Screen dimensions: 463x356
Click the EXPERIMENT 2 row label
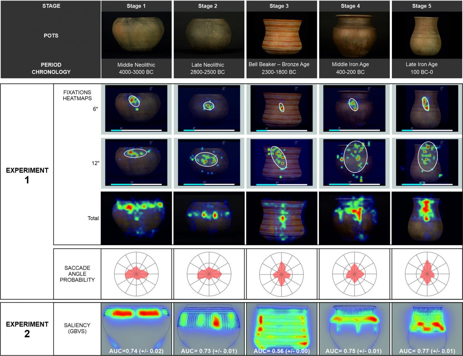coord(27,329)
